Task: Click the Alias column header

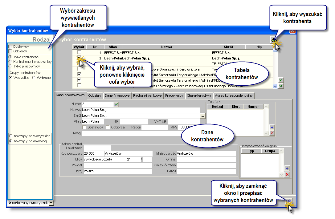Action: coord(113,47)
